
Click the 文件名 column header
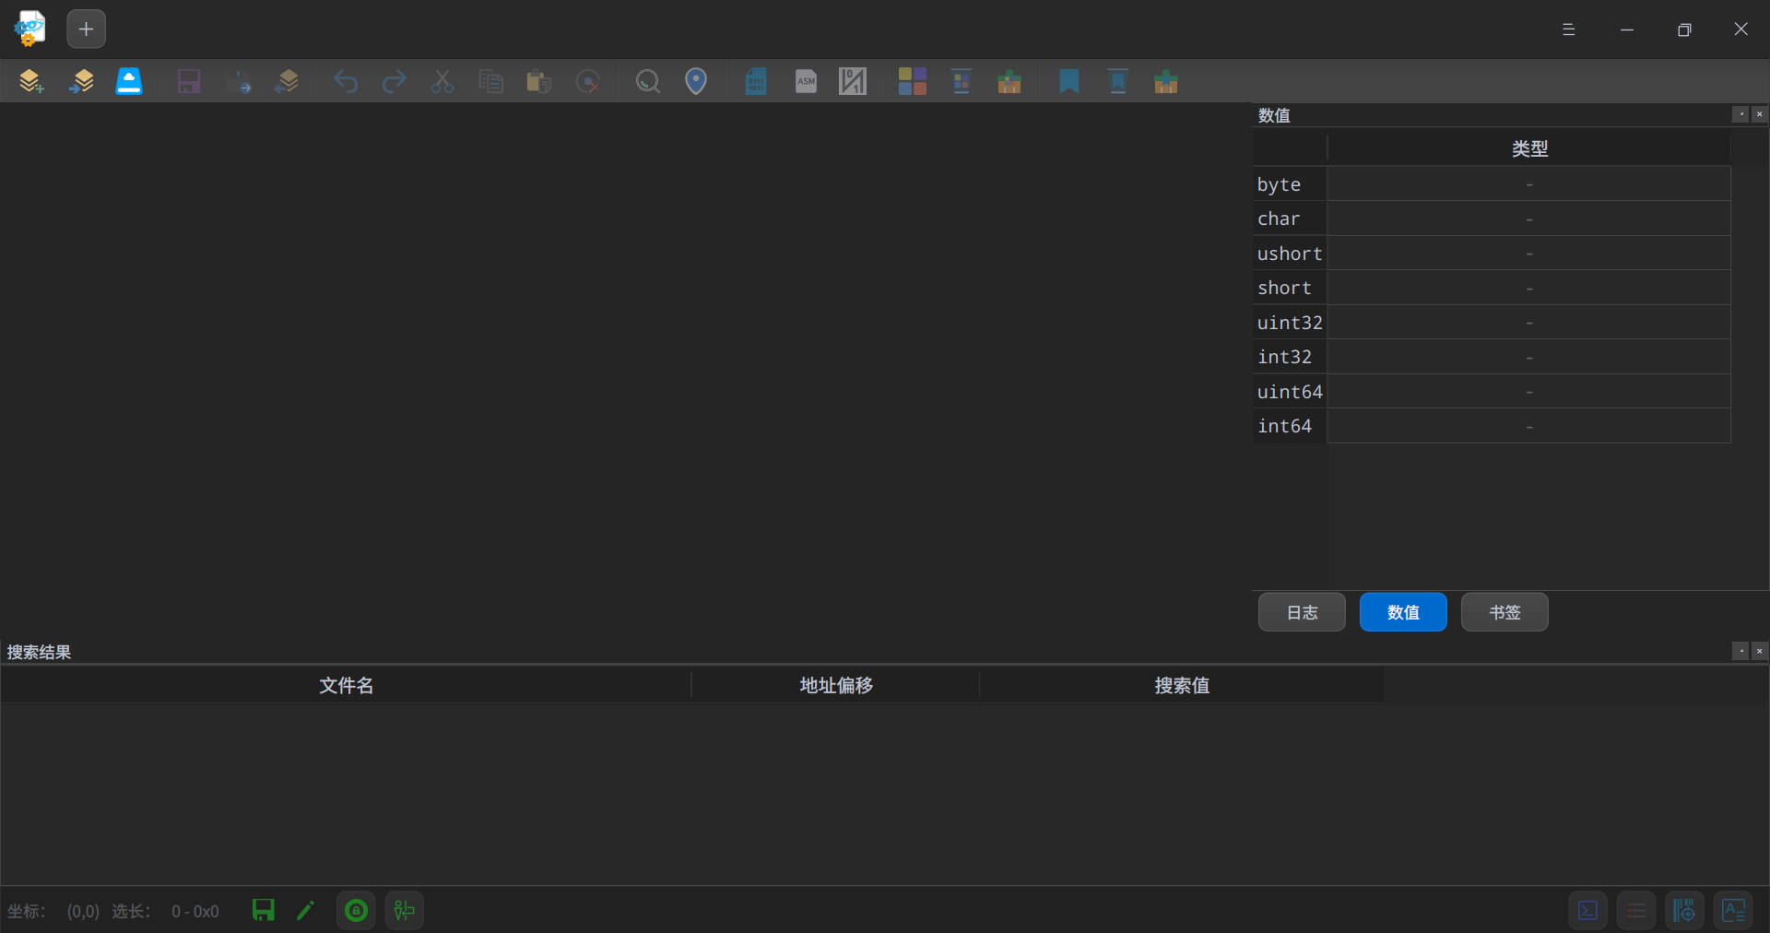pyautogui.click(x=346, y=685)
